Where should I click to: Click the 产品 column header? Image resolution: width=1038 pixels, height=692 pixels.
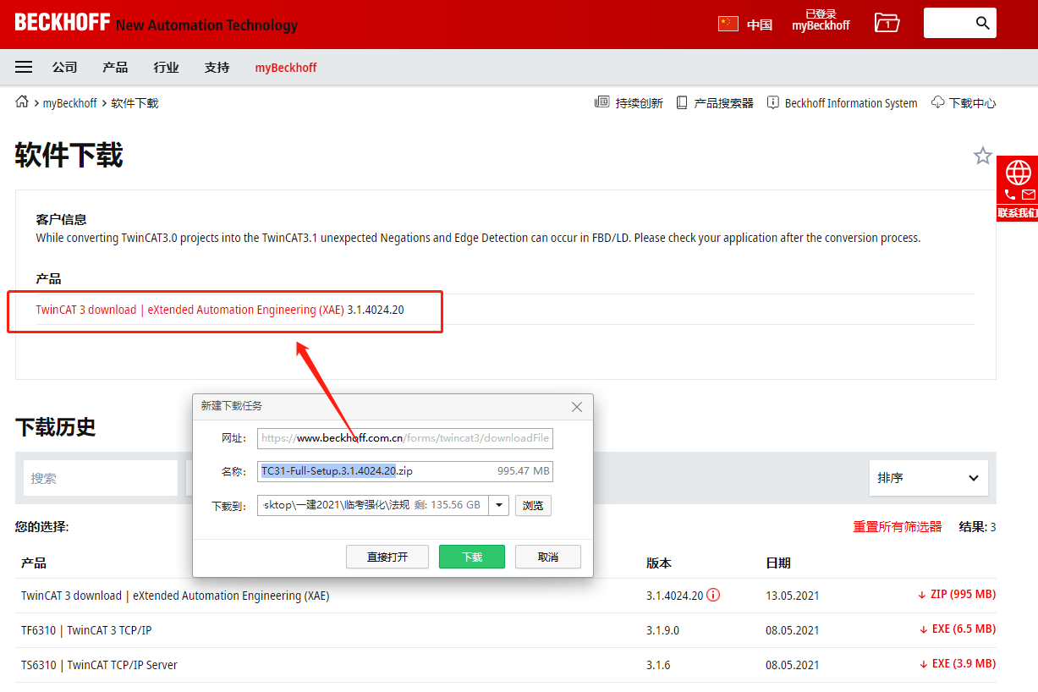[34, 563]
